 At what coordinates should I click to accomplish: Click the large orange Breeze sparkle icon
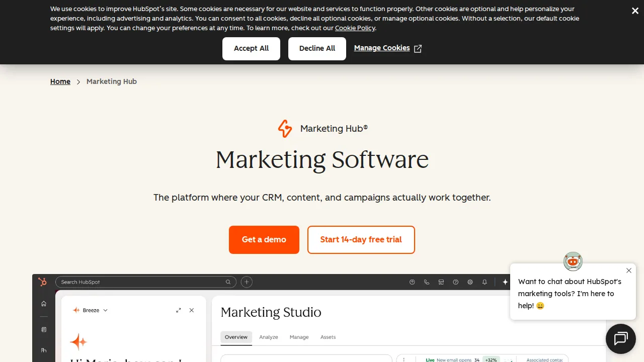[78, 342]
